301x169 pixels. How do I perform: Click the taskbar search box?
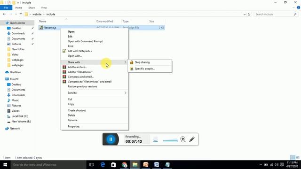coord(48,165)
